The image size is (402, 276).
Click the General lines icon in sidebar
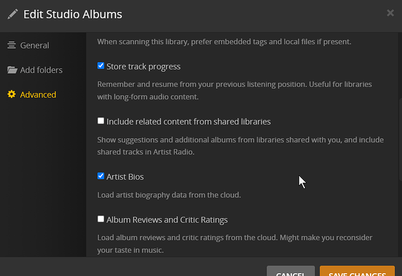pos(12,45)
